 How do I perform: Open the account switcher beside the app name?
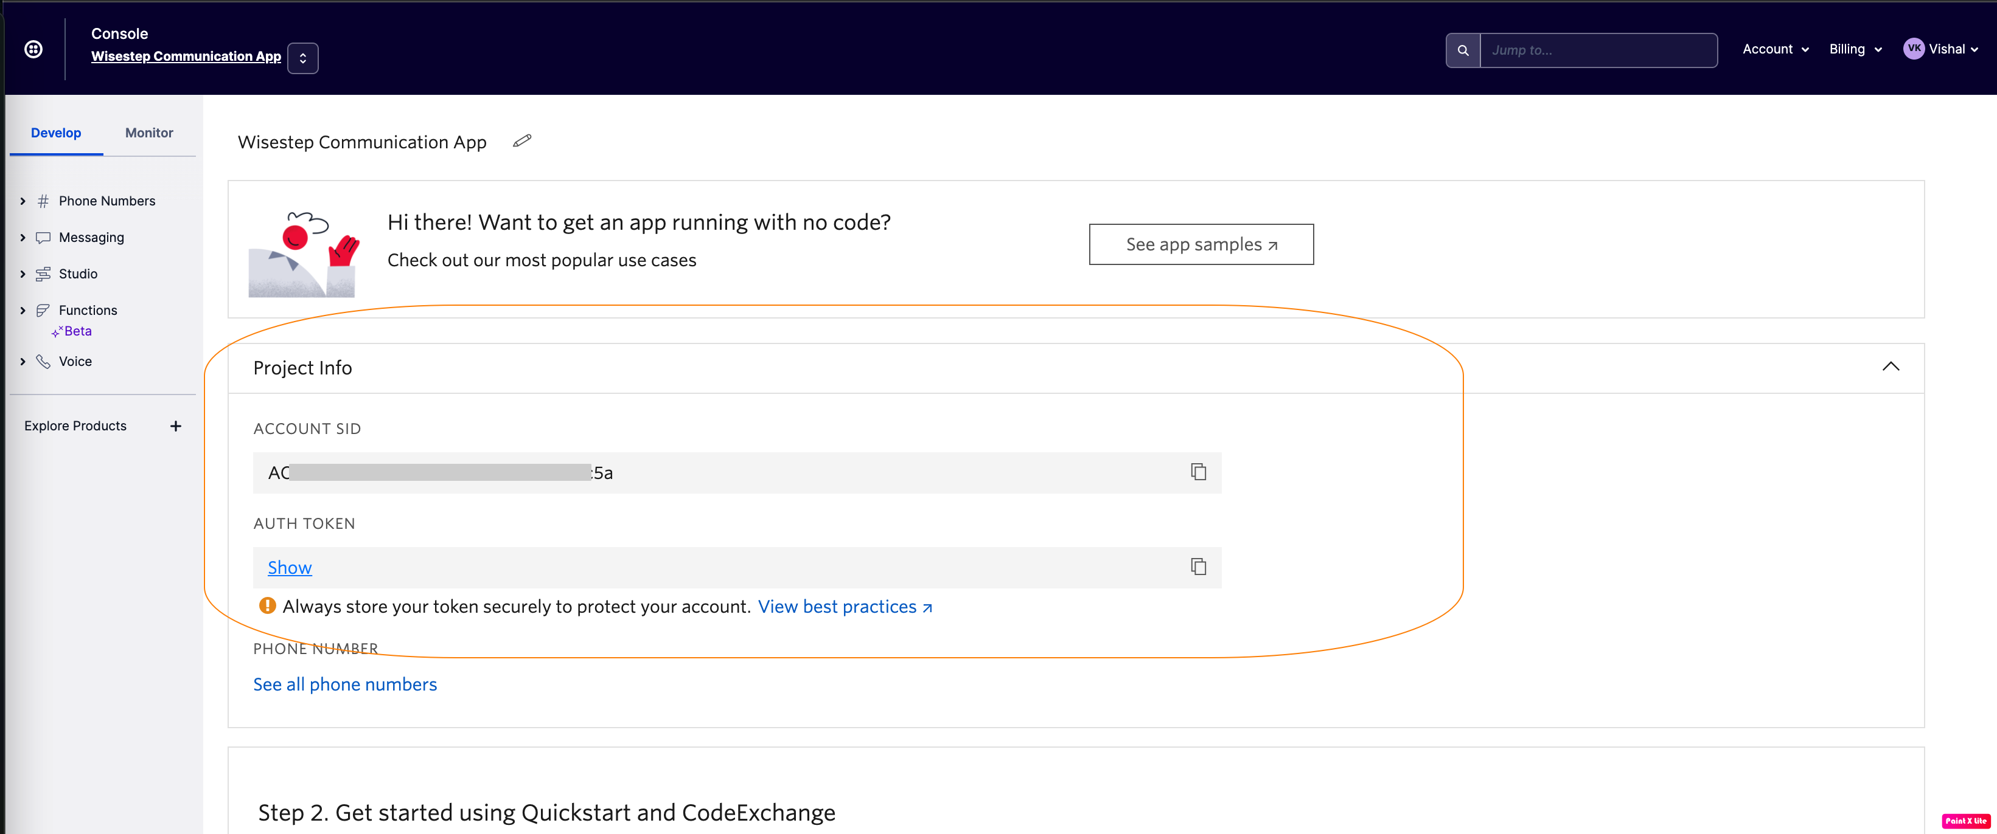[x=302, y=58]
